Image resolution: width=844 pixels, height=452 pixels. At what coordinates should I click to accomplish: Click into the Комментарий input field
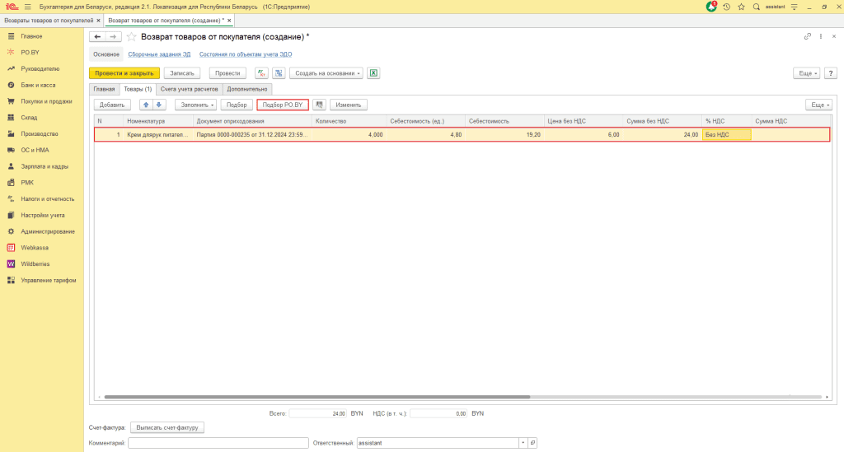click(x=218, y=443)
